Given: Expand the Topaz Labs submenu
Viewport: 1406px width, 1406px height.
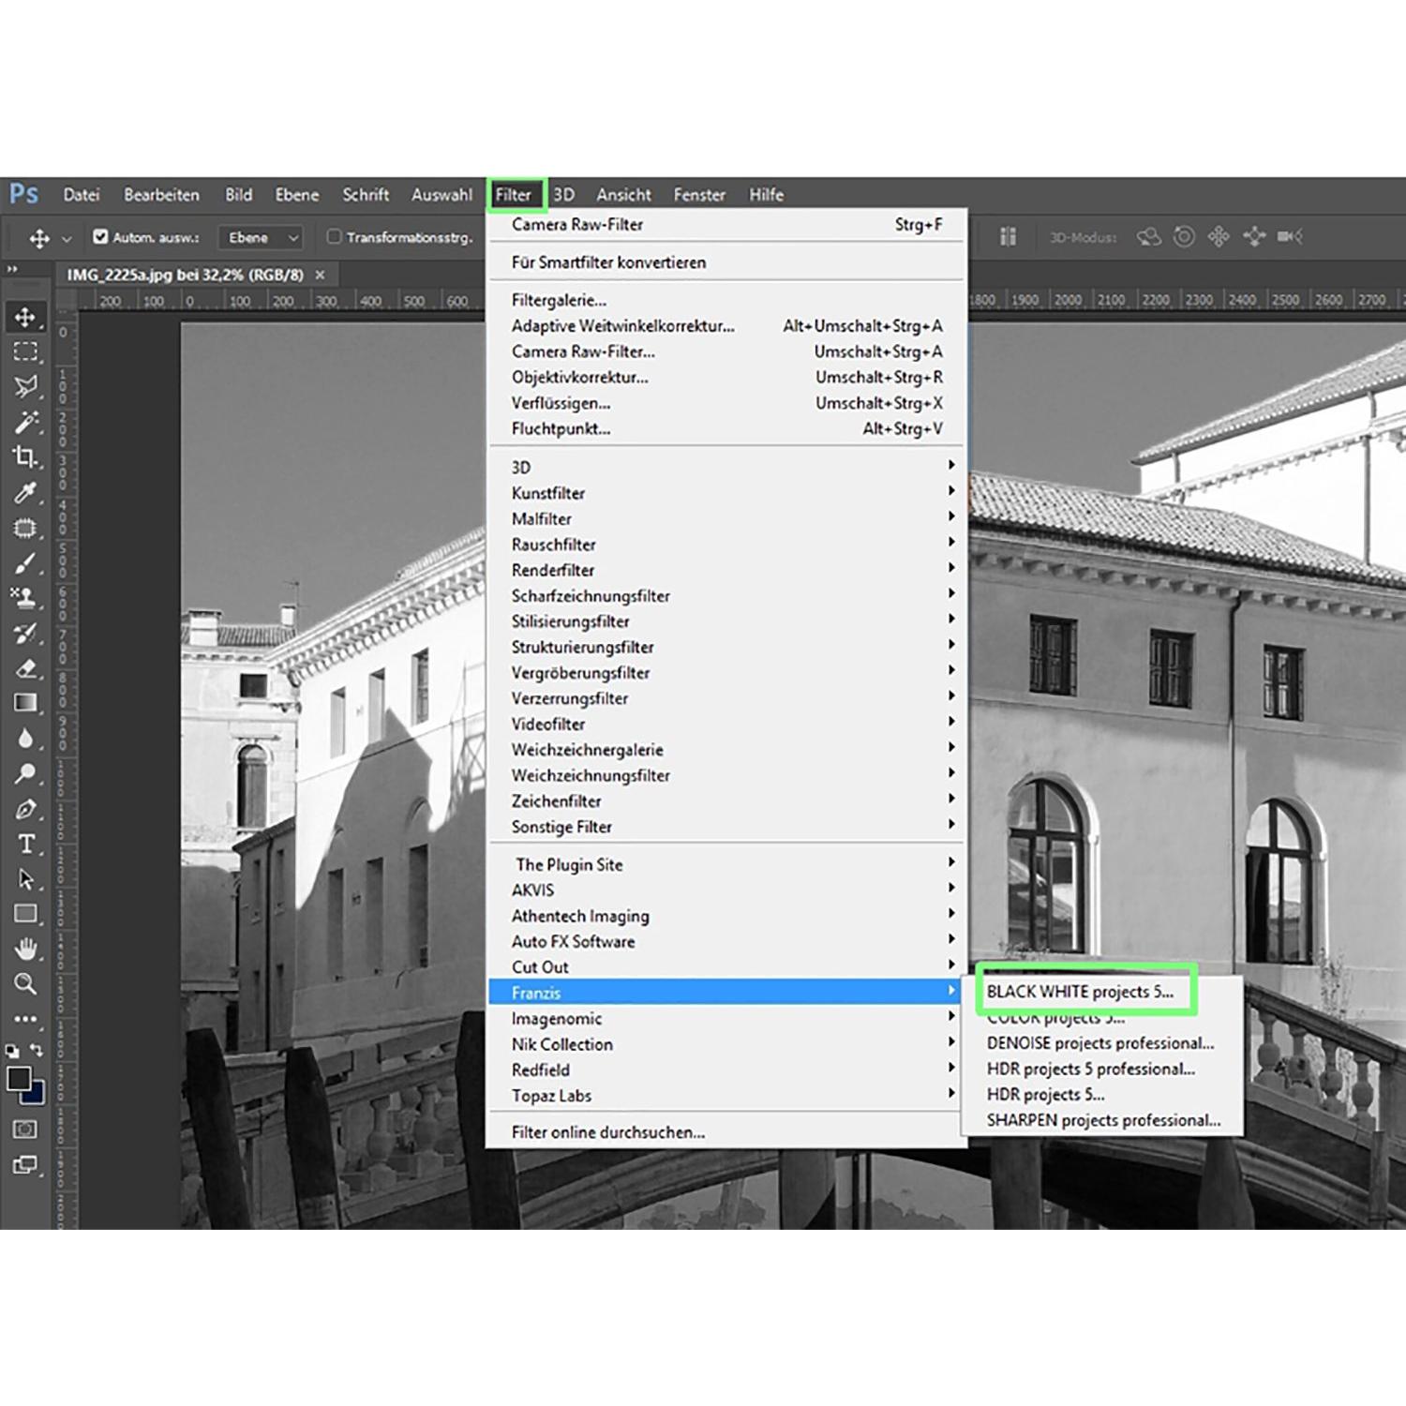Looking at the screenshot, I should coord(726,1096).
